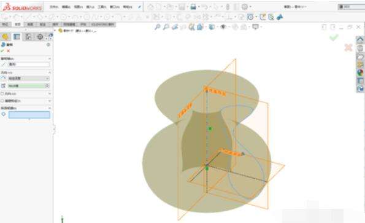Click the panel collapse handle on the PropertyManager edge

click(54, 130)
